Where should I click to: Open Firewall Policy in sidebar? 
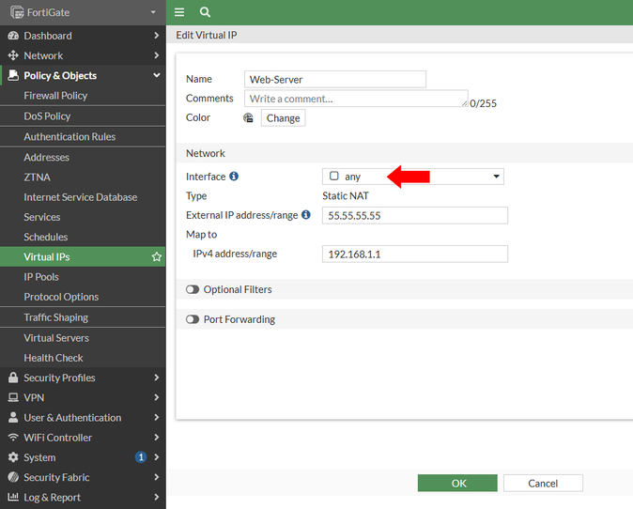pyautogui.click(x=55, y=96)
